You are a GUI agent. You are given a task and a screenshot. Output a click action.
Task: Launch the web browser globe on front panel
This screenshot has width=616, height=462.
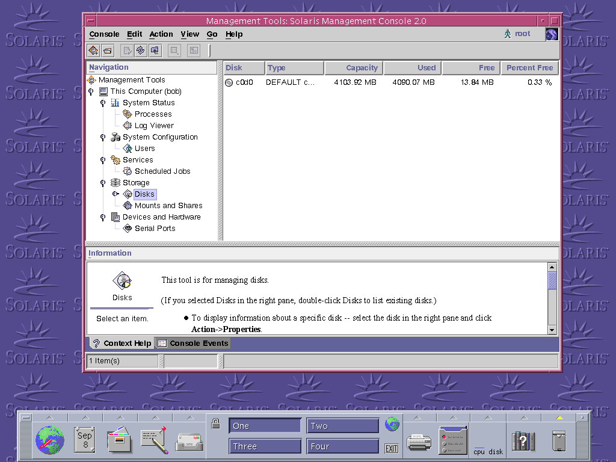click(x=50, y=440)
